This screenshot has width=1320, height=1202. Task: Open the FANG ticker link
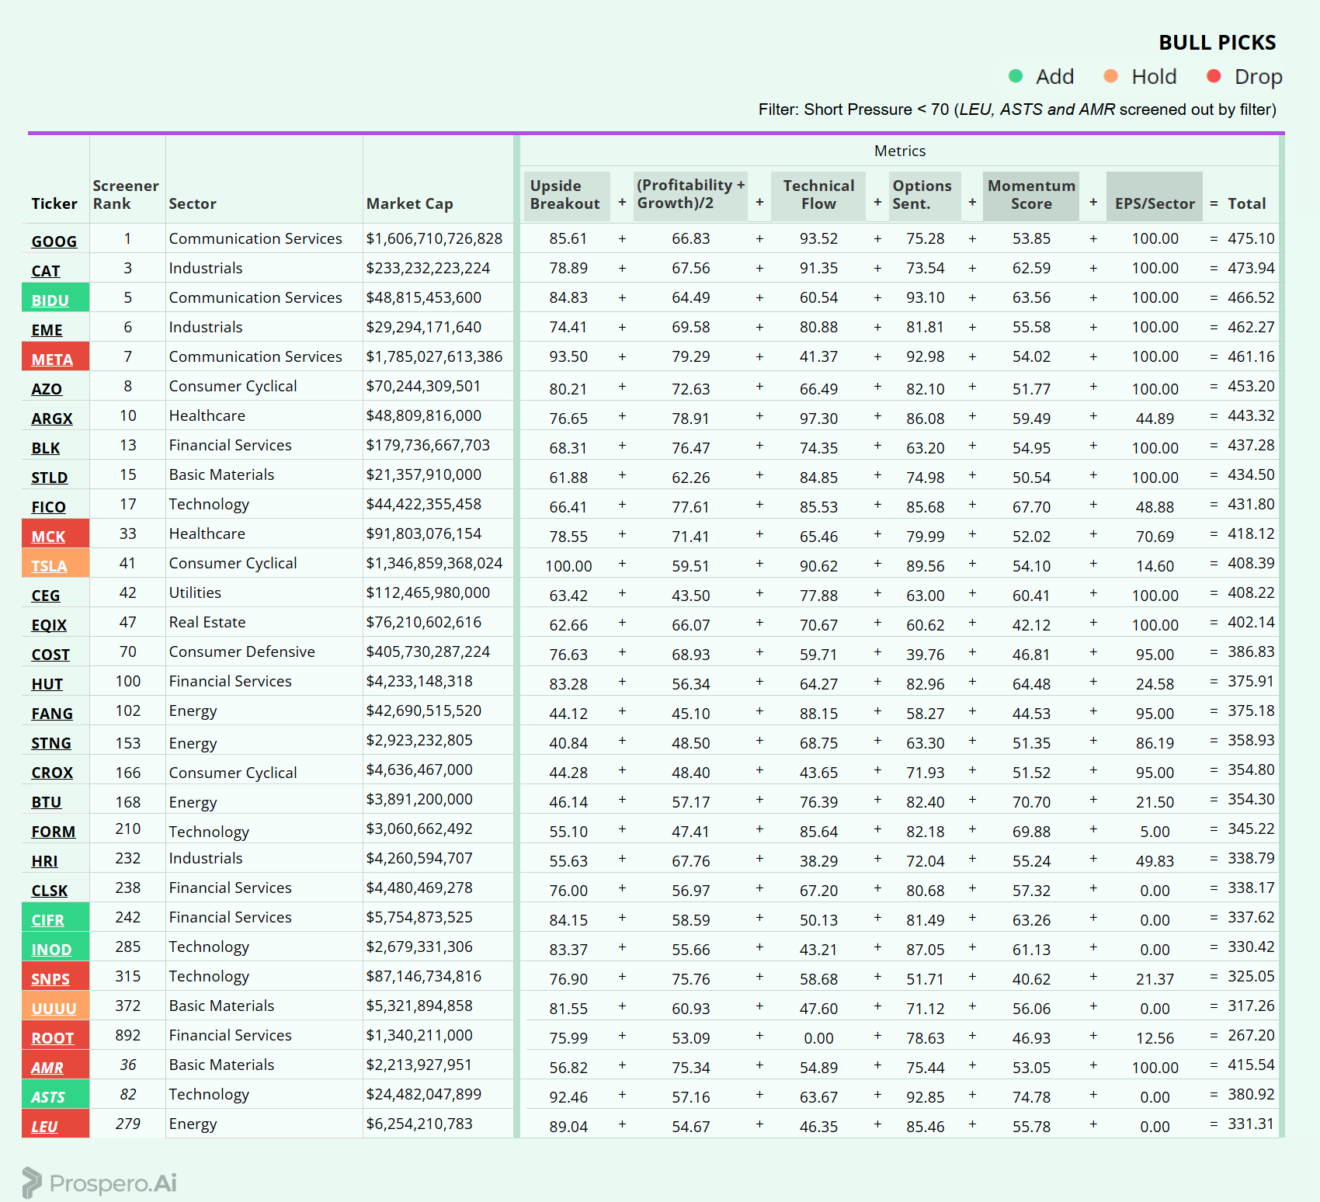pyautogui.click(x=52, y=714)
